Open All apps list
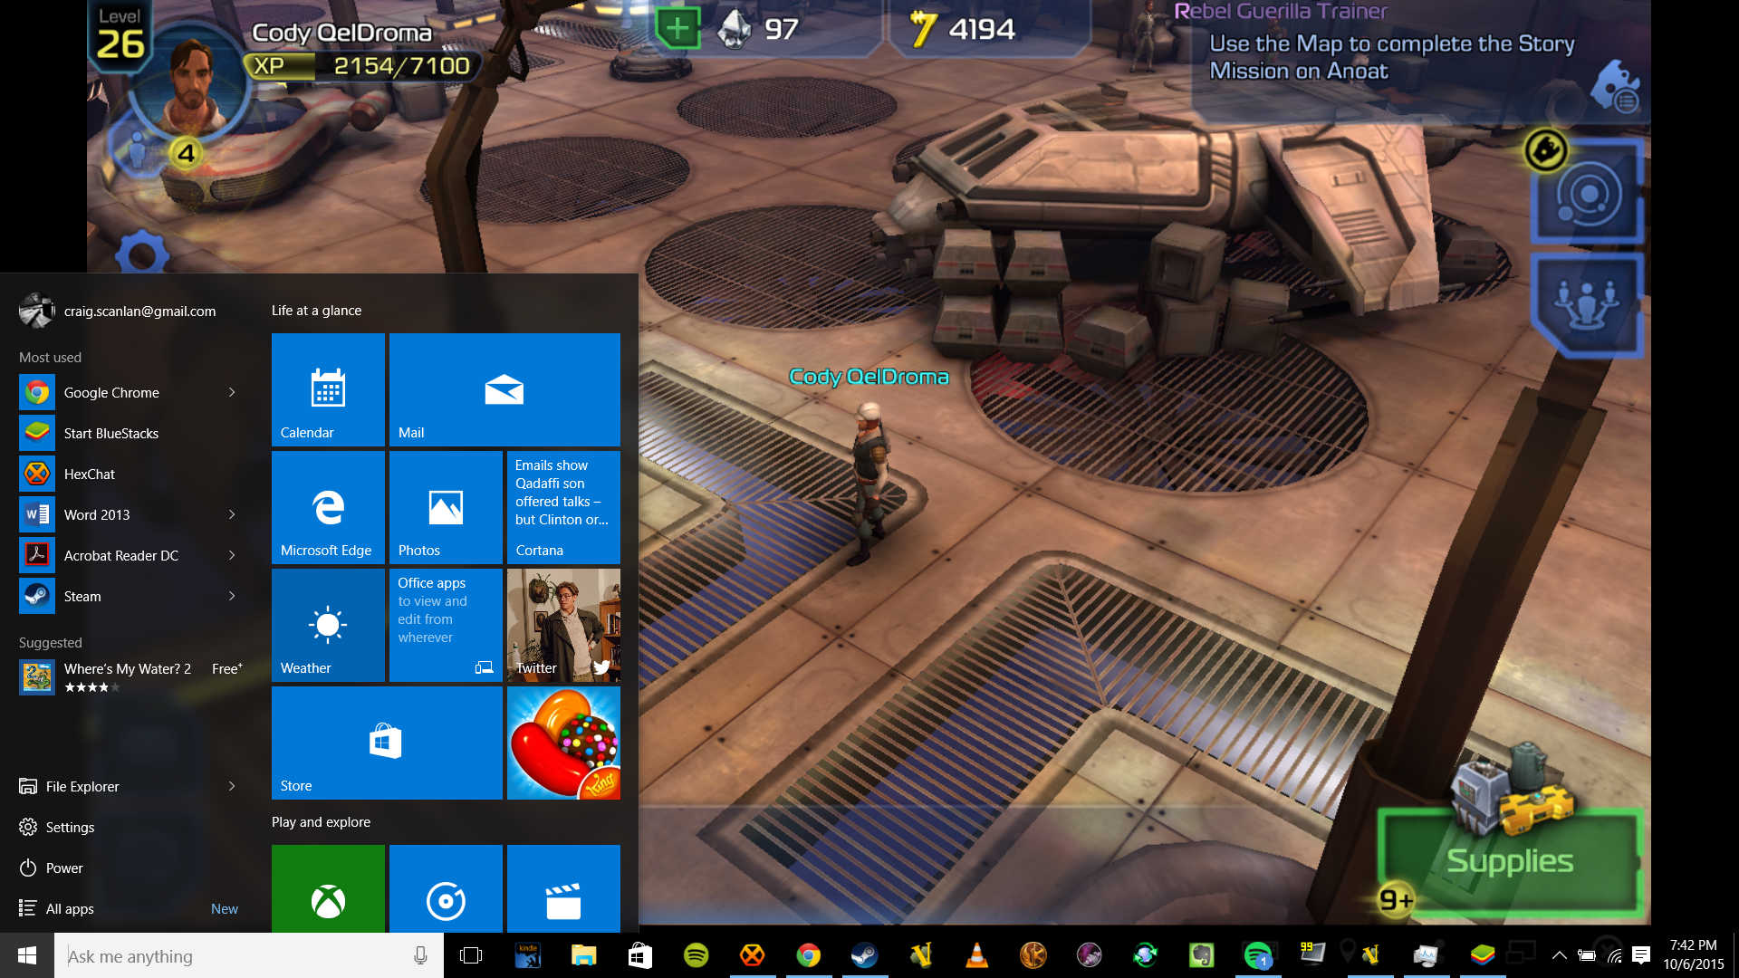The width and height of the screenshot is (1739, 978). (70, 908)
